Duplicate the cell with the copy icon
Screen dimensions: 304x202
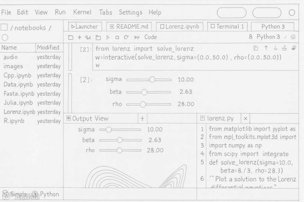[x=256, y=48]
